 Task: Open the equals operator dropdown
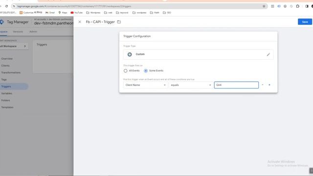191,85
